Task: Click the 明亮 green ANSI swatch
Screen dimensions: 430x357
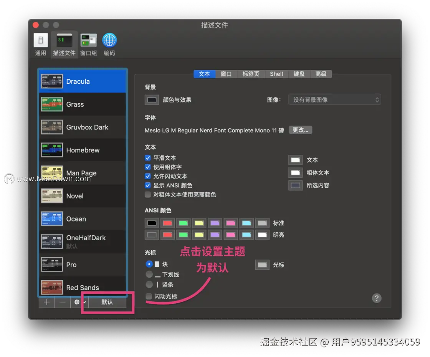Action: (183, 235)
